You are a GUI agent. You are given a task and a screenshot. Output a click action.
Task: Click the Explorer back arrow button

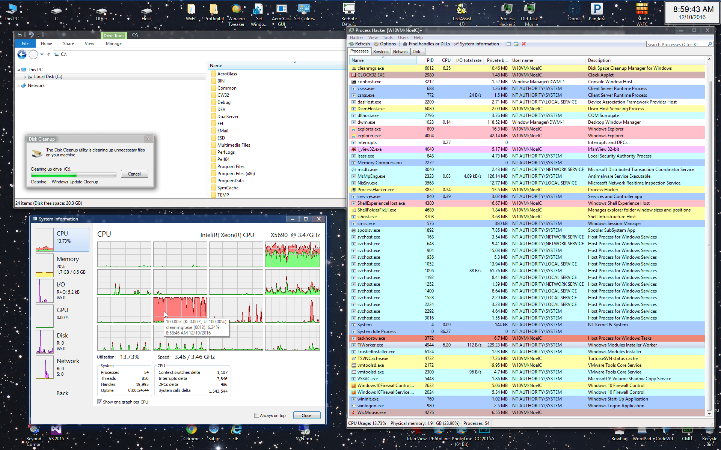coord(22,55)
